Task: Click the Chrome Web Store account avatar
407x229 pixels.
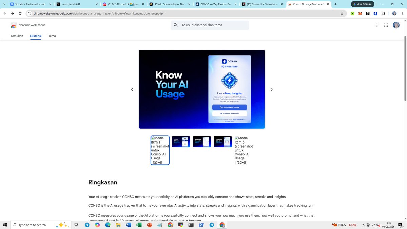Action: point(396,25)
